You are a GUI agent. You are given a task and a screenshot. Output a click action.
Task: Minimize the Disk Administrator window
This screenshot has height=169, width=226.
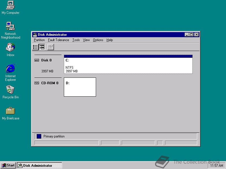(x=187, y=35)
